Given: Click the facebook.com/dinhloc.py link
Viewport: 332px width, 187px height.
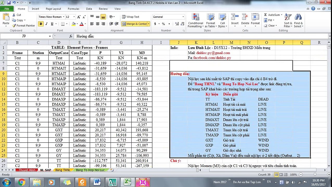Looking at the screenshot, I should 212,58.
